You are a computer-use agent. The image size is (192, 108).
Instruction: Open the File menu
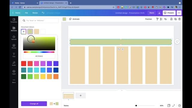[x=26, y=13]
